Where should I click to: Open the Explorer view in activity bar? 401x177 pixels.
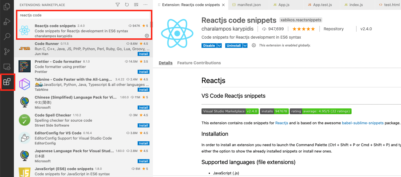[x=7, y=7]
